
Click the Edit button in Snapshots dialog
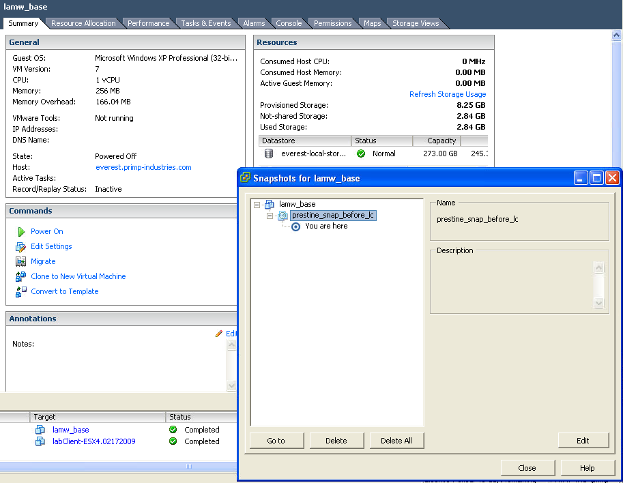point(583,441)
